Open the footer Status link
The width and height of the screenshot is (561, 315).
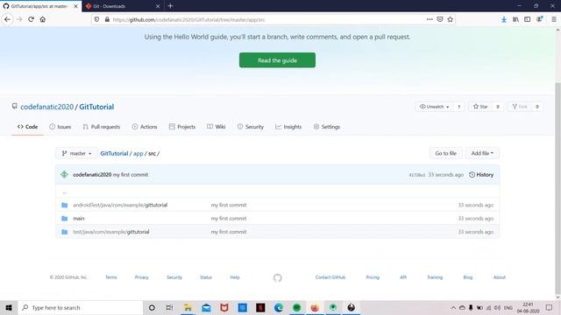pyautogui.click(x=206, y=277)
